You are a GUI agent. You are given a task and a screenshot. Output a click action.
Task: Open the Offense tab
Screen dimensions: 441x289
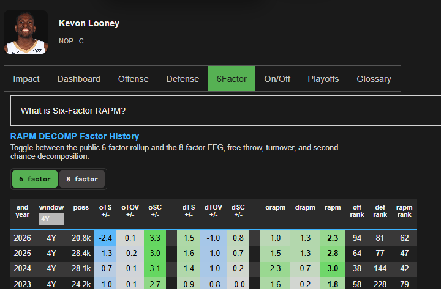click(133, 79)
